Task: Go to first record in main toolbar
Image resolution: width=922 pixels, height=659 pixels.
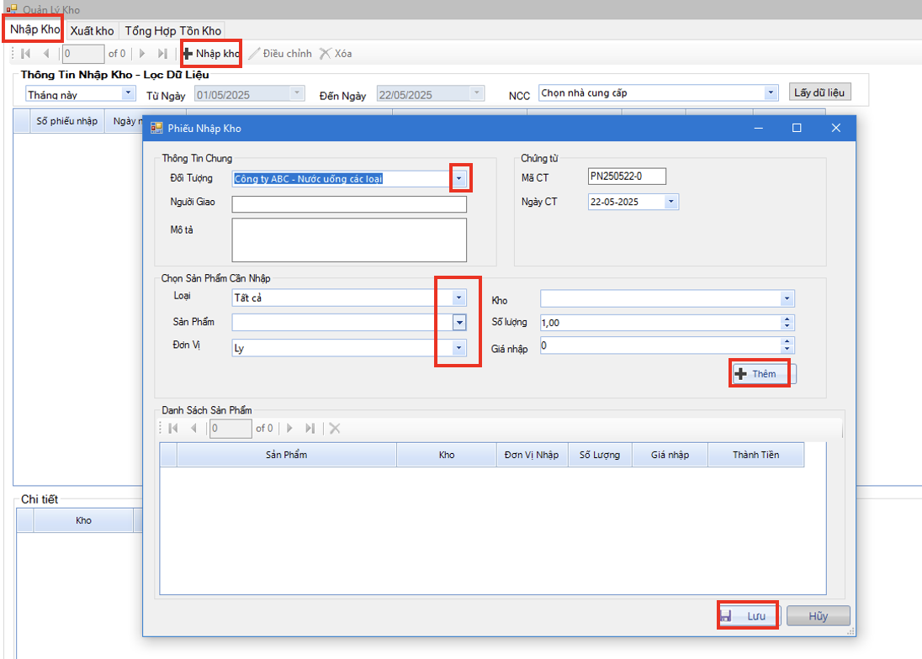Action: [26, 54]
